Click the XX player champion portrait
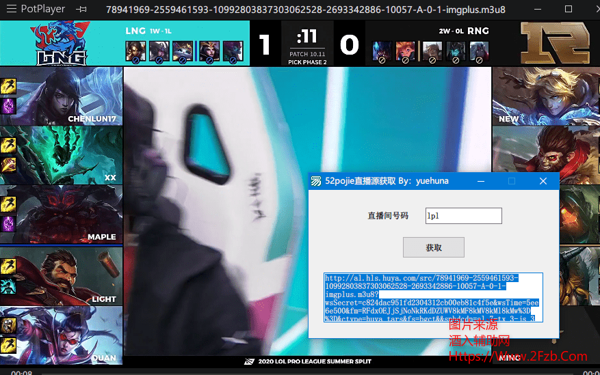600x375 pixels. point(61,156)
